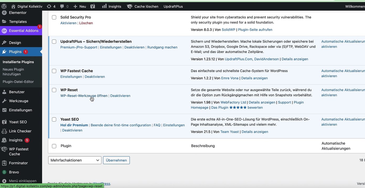Open the Design menu brush icon
Screen dimensions: 365x188
4,43
